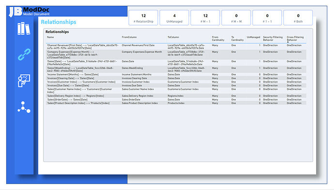Click Customers.Customer Index in Sales row
Image resolution: width=334 pixels, height=190 pixels.
[x=183, y=89]
